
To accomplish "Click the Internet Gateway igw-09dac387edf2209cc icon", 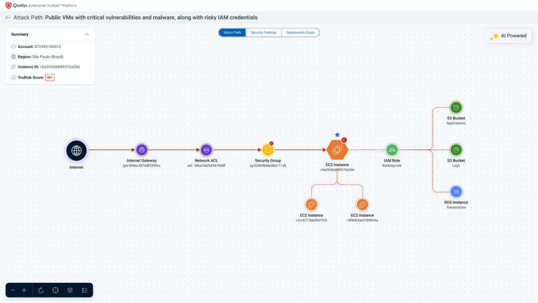I will coord(141,149).
